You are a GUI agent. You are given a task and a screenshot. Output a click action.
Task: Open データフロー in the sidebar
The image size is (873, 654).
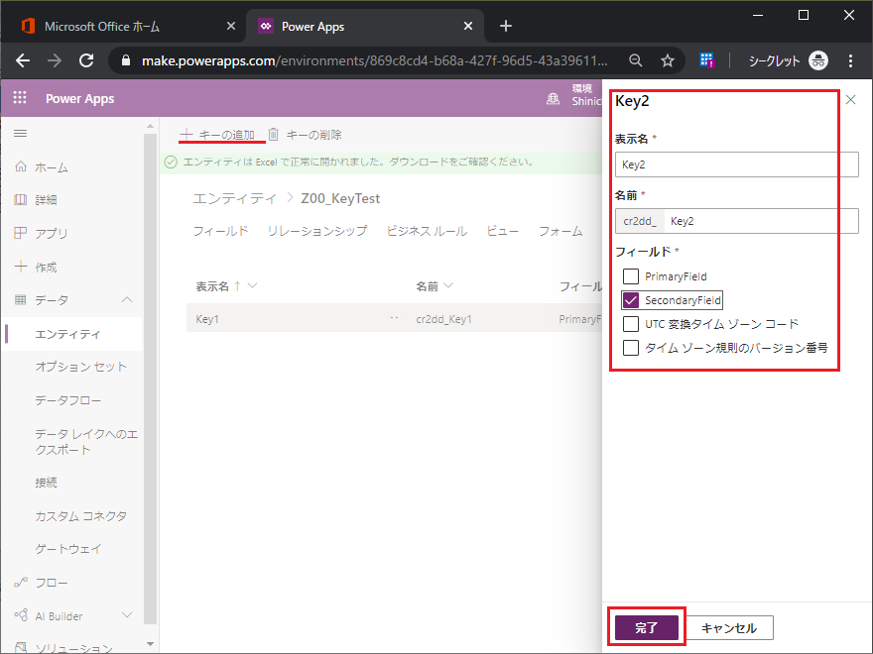click(67, 400)
